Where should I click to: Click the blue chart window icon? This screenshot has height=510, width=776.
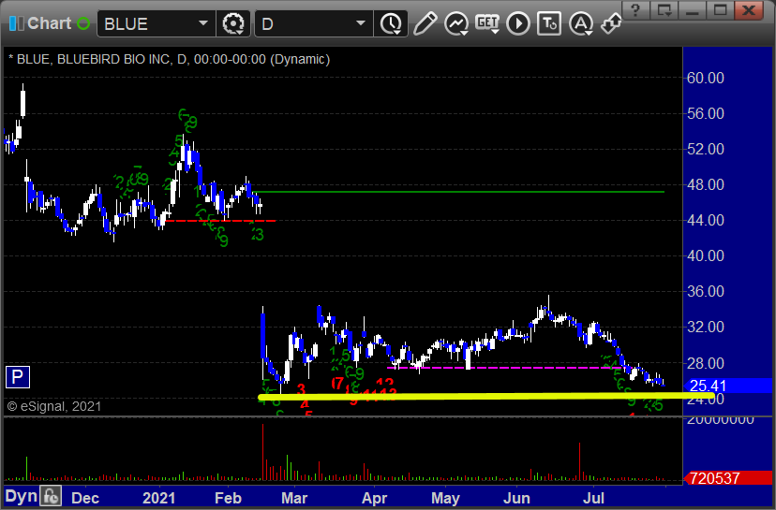point(16,23)
